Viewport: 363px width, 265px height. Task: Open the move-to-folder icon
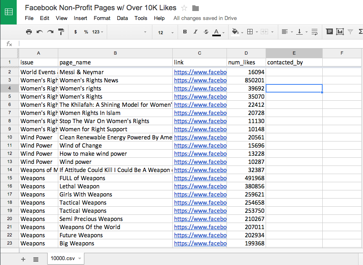pos(196,8)
